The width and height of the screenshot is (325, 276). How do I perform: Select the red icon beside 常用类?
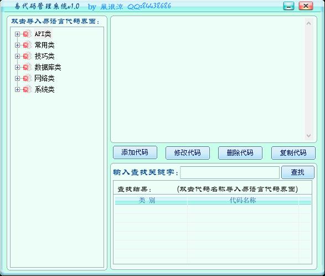pos(27,45)
